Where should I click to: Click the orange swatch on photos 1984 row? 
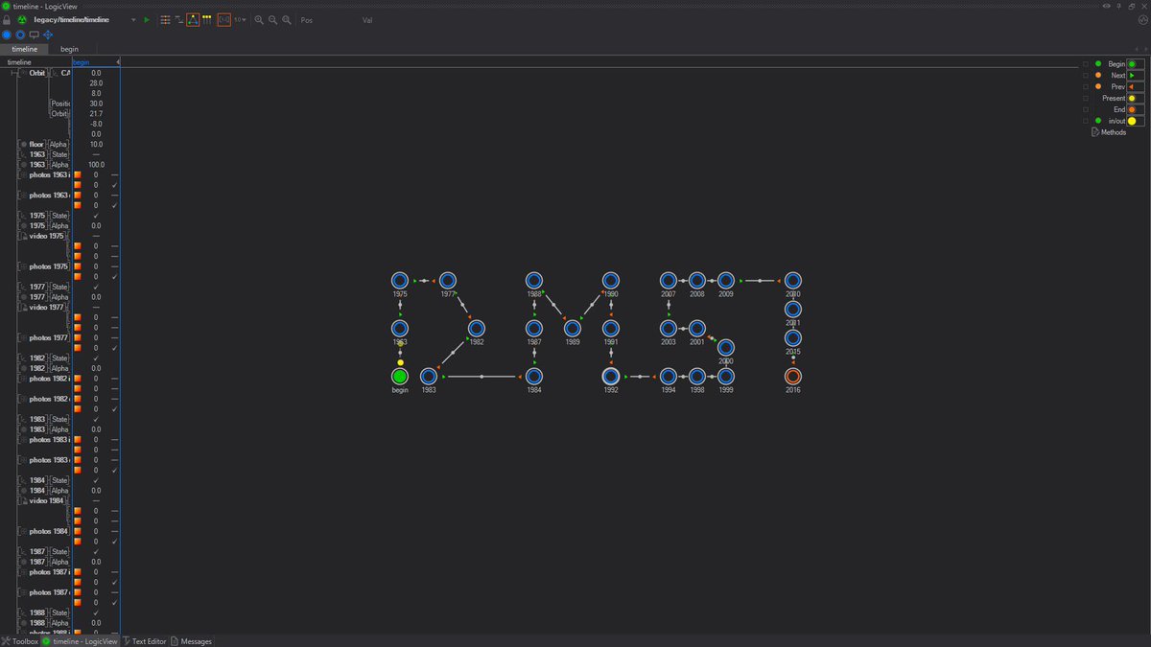(78, 531)
